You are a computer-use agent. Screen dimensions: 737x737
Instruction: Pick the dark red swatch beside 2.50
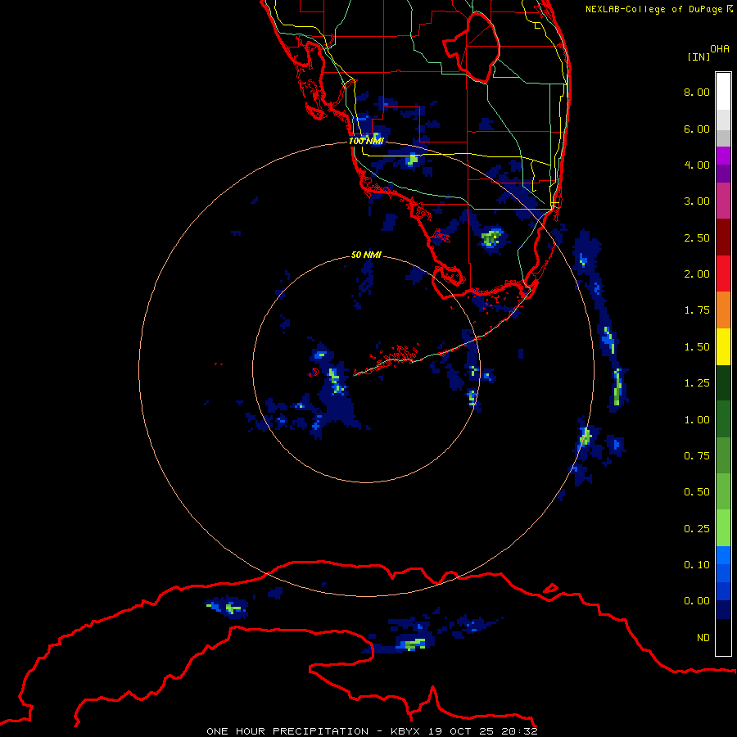point(723,237)
